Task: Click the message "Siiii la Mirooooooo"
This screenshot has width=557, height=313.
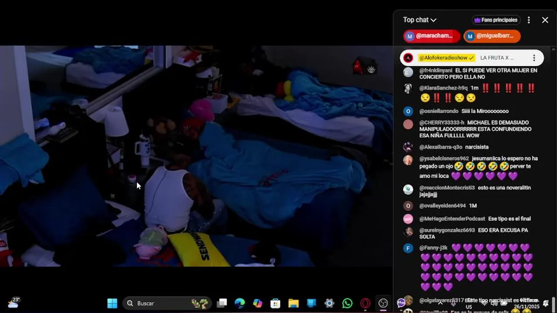Action: (x=485, y=111)
